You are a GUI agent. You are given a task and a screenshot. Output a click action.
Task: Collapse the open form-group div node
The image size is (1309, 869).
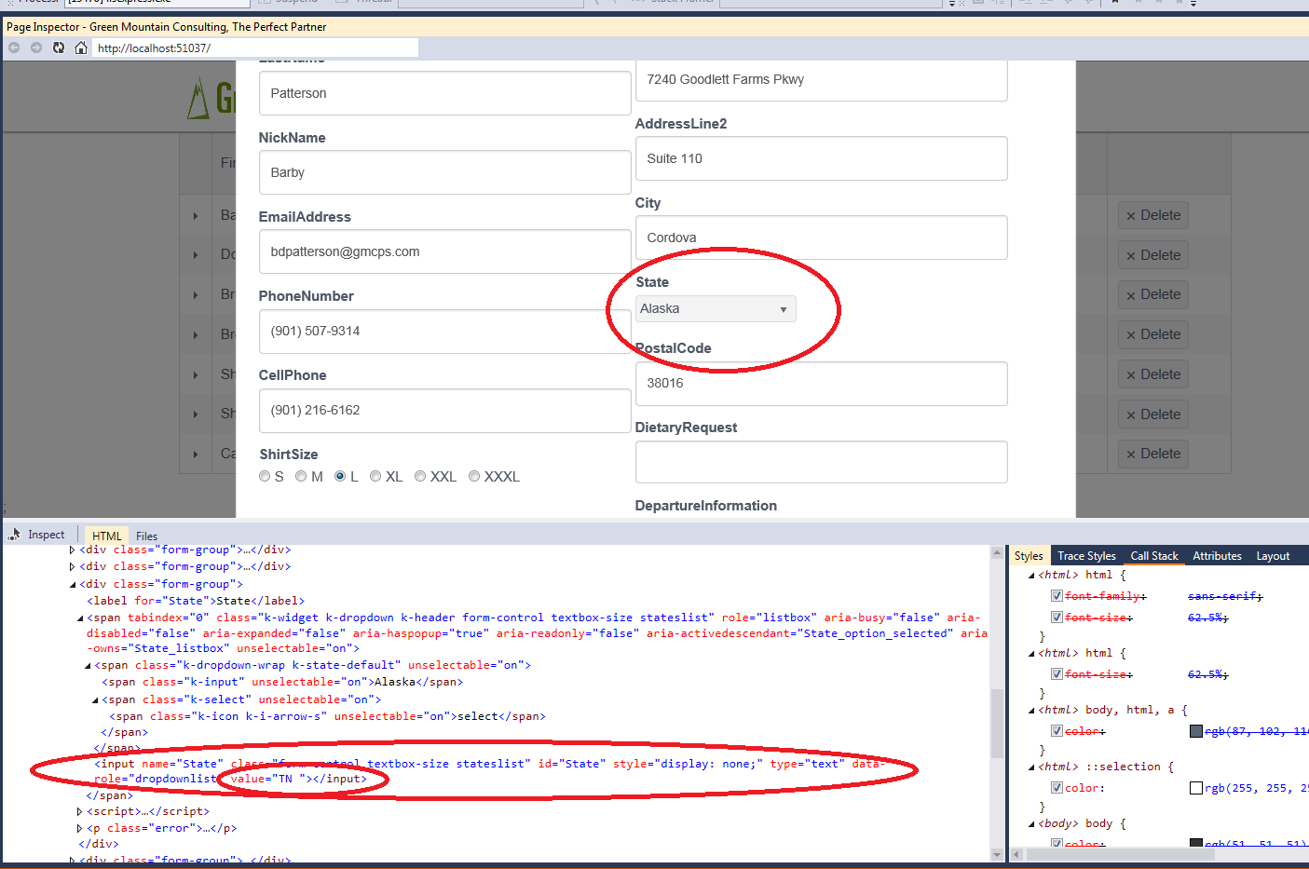[x=73, y=585]
